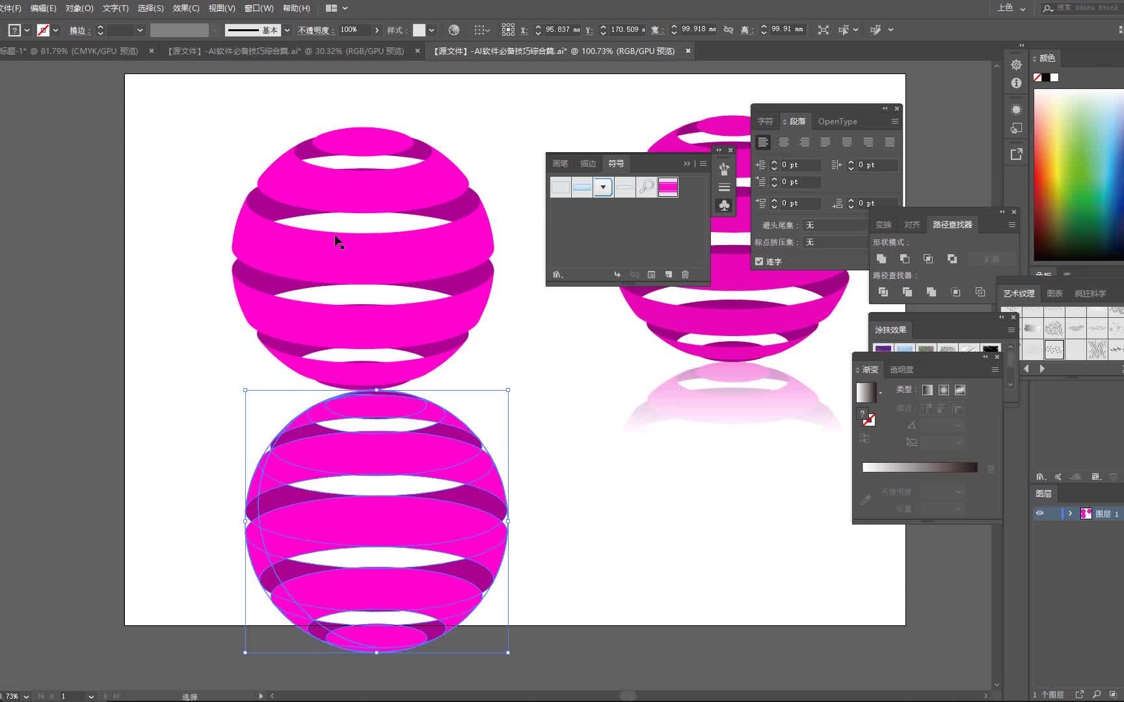Viewport: 1124px width, 702px height.
Task: Choose align left paragraph icon
Action: pyautogui.click(x=762, y=142)
